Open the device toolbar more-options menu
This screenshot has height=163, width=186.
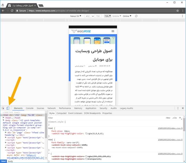[x=183, y=16]
